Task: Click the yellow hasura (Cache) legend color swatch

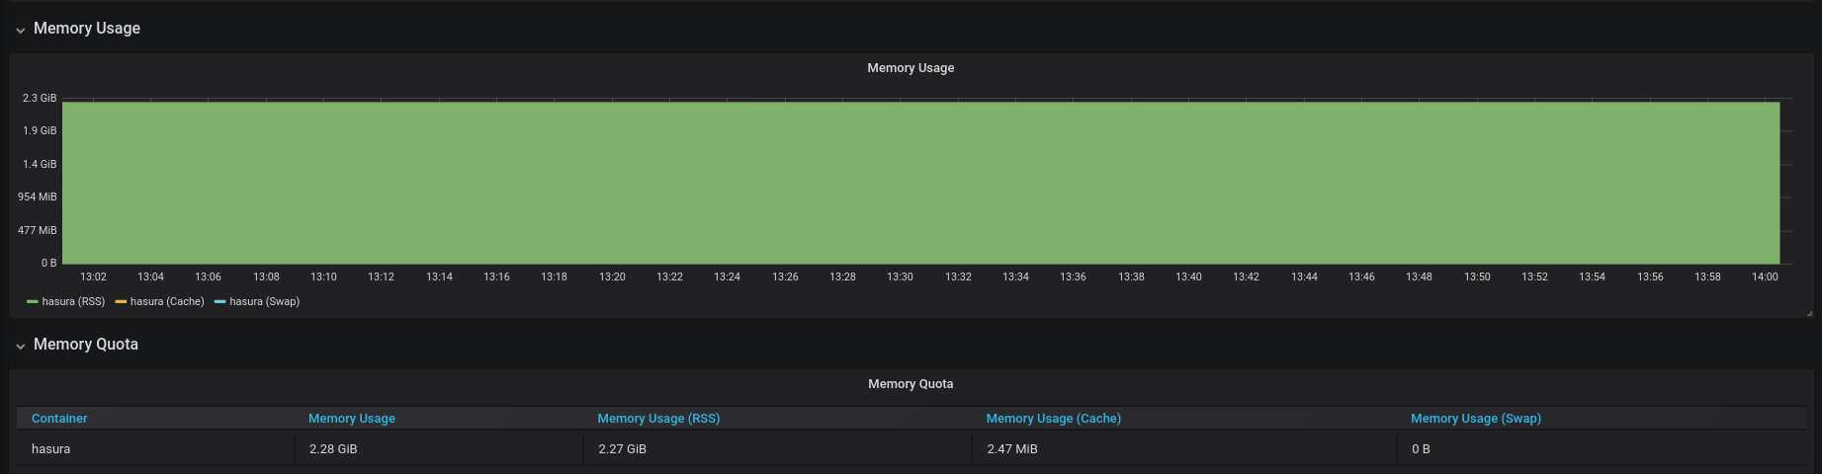Action: click(x=121, y=302)
